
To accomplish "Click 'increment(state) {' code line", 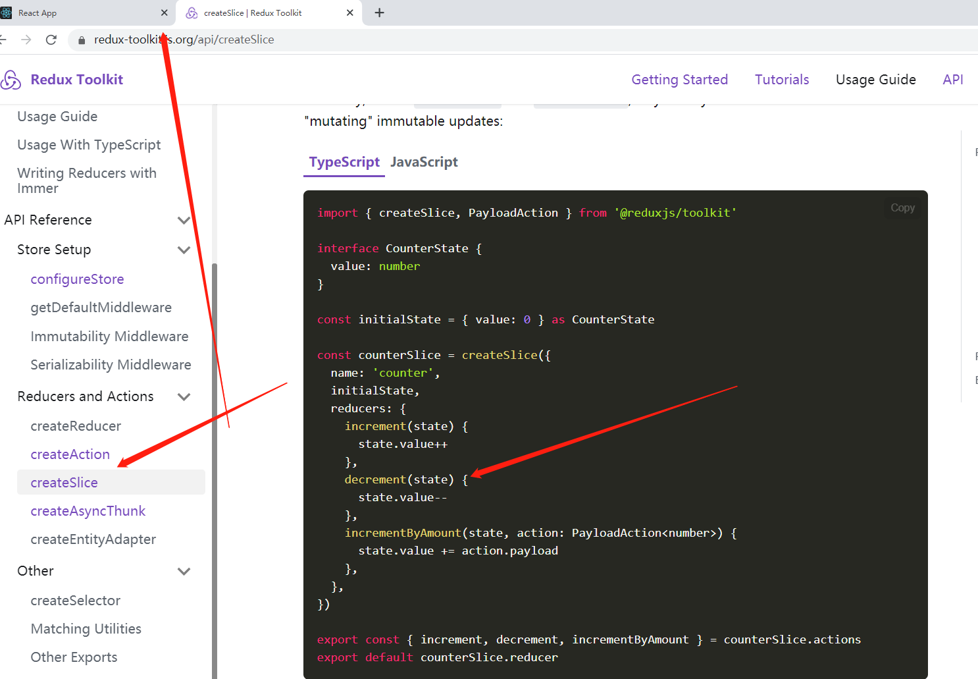I will coord(406,426).
